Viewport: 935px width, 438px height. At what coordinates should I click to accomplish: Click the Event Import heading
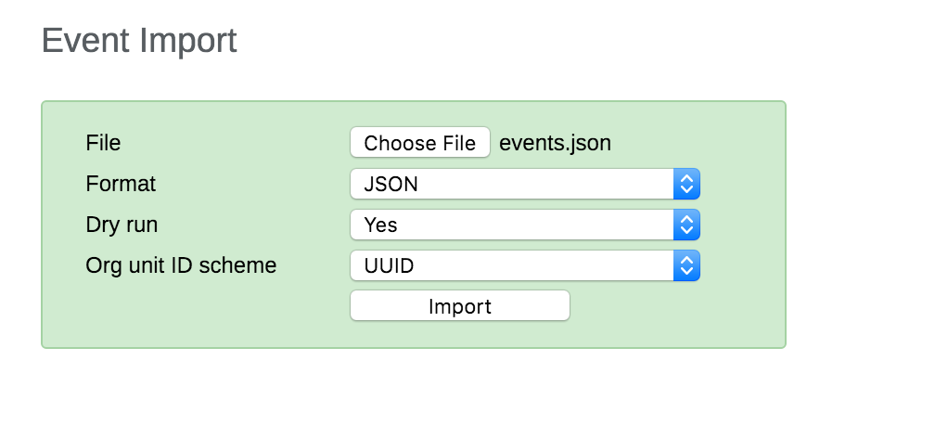[x=139, y=41]
